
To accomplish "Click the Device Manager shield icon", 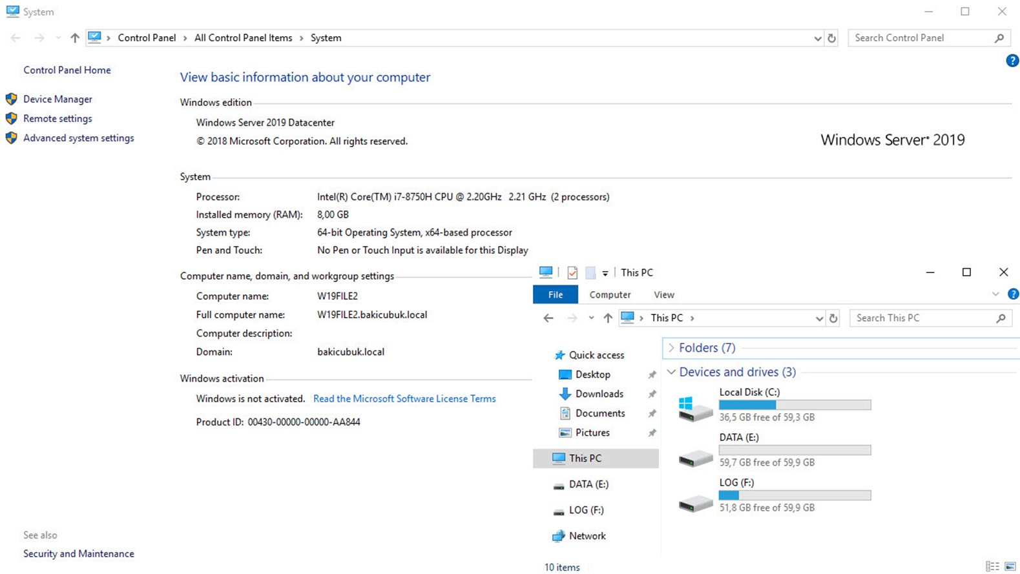I will (11, 99).
